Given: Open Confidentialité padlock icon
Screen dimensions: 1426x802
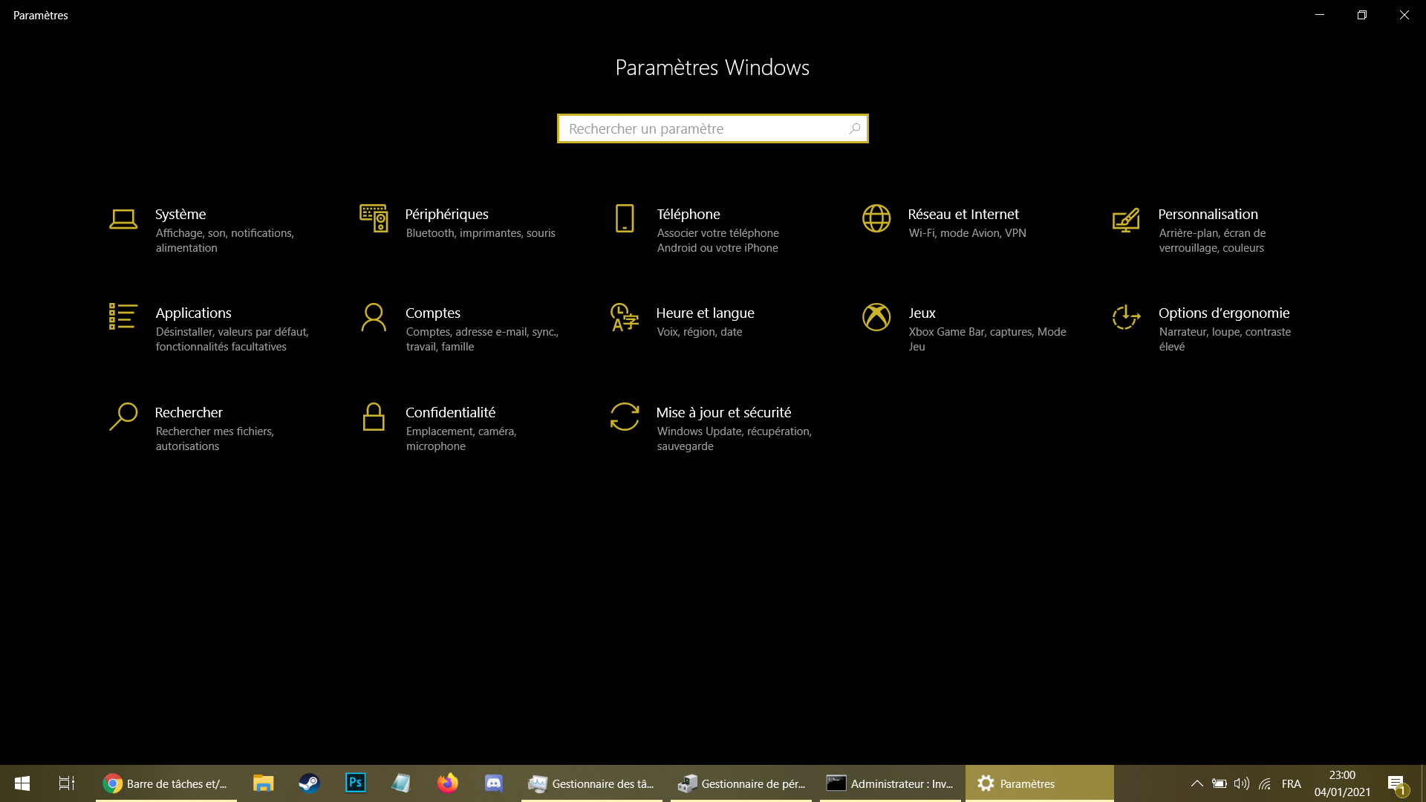Looking at the screenshot, I should click(374, 417).
